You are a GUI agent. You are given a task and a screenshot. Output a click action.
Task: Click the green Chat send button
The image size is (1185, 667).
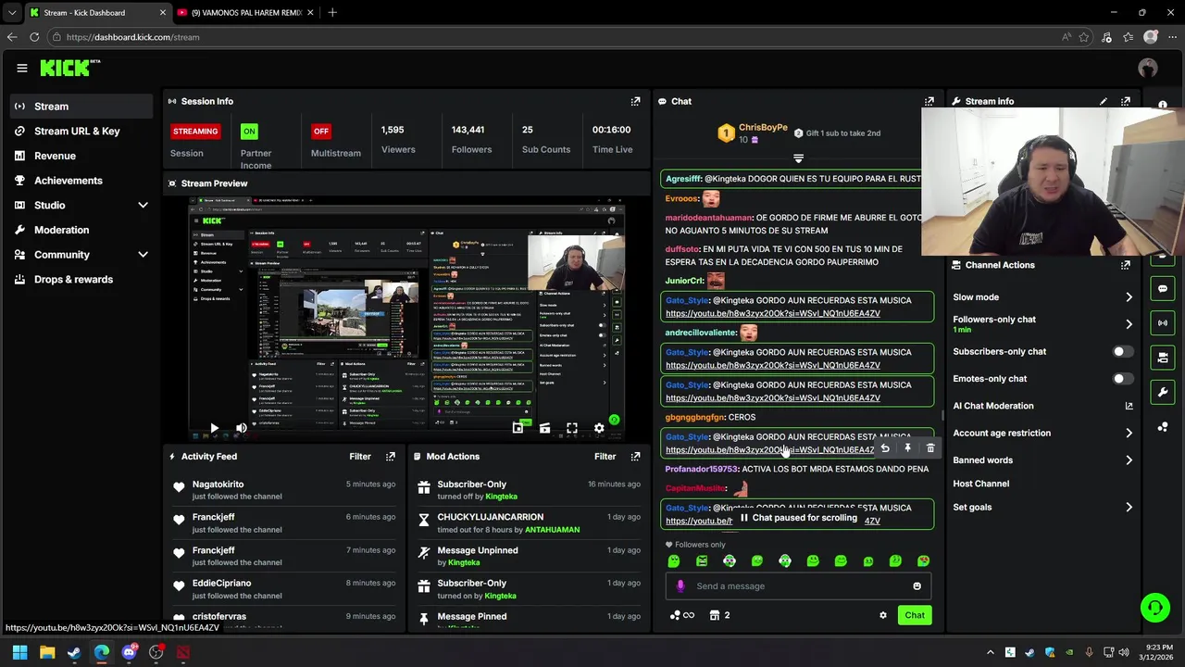pos(915,615)
